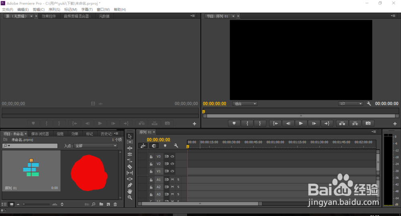
Task: Export frame with camera icon
Action: [x=368, y=123]
